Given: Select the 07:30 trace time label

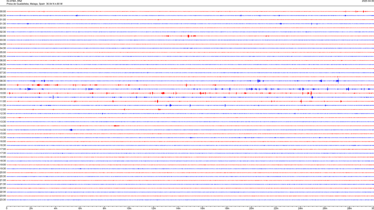Looking at the screenshot, I should tap(3, 73).
